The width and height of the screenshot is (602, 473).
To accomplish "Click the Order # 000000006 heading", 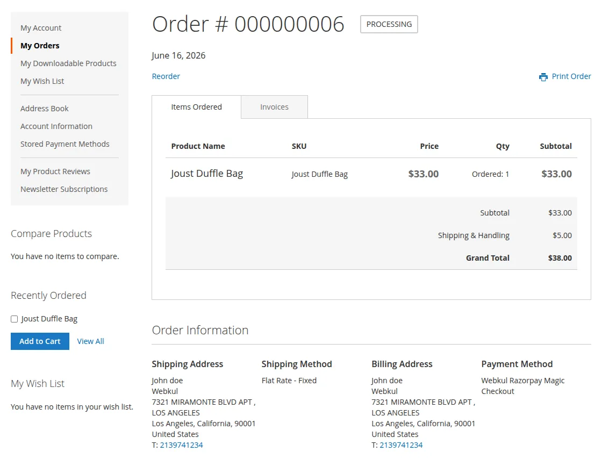I will pos(248,24).
